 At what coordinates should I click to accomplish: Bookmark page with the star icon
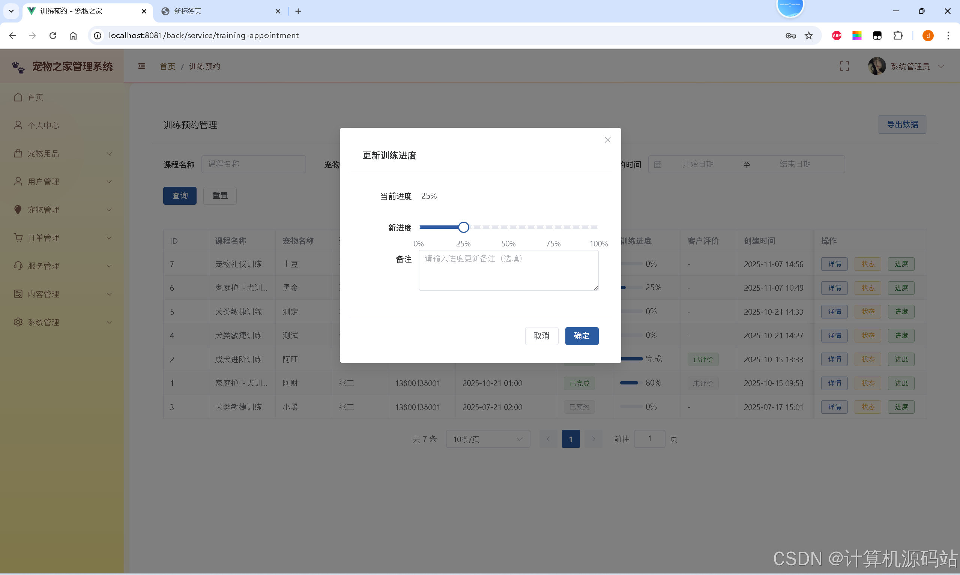pos(808,36)
